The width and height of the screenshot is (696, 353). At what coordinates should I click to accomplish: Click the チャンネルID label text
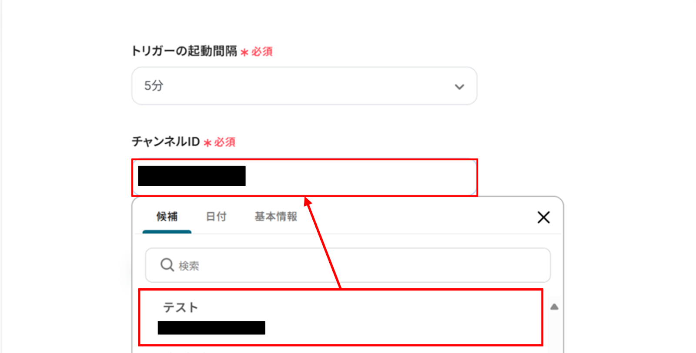click(x=166, y=142)
